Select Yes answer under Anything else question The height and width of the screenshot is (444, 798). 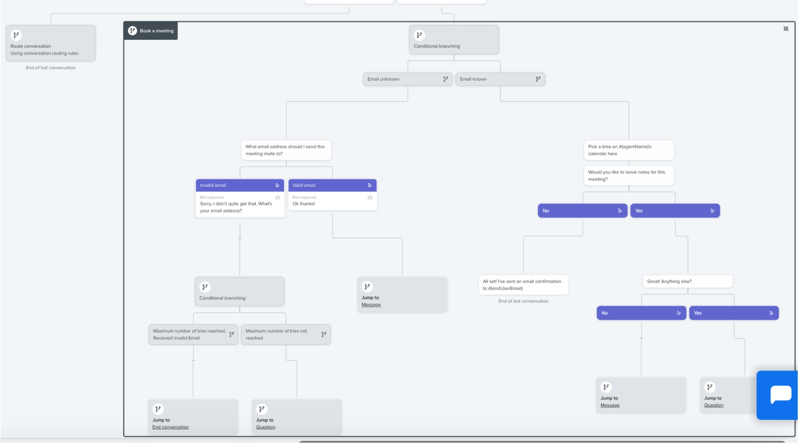click(734, 313)
